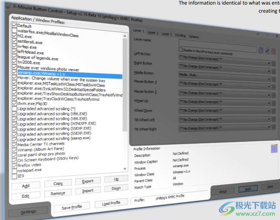Click the Export button

tap(88, 181)
